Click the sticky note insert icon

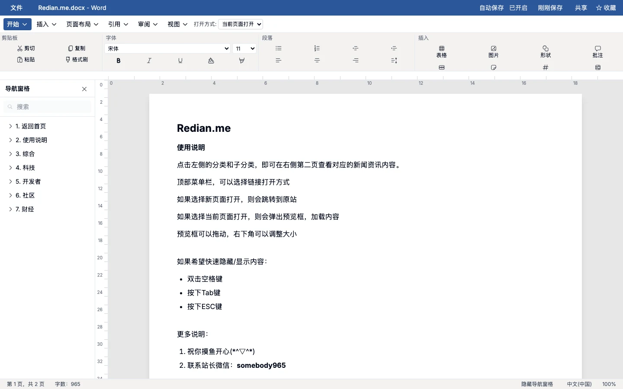[494, 67]
